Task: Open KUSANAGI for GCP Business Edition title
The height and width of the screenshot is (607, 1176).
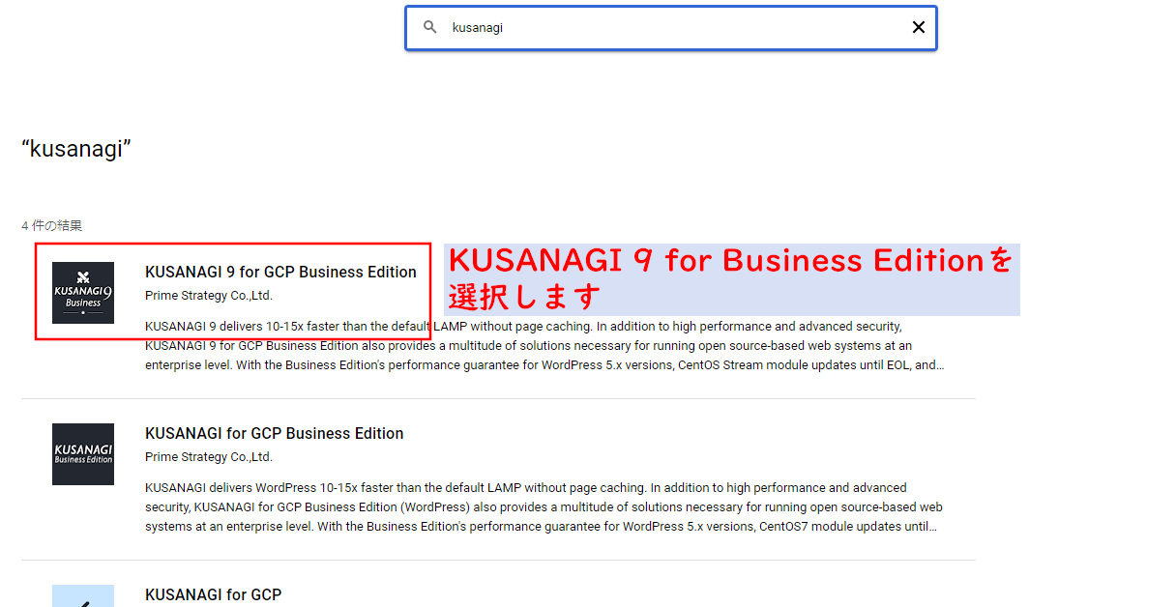Action: [x=274, y=434]
